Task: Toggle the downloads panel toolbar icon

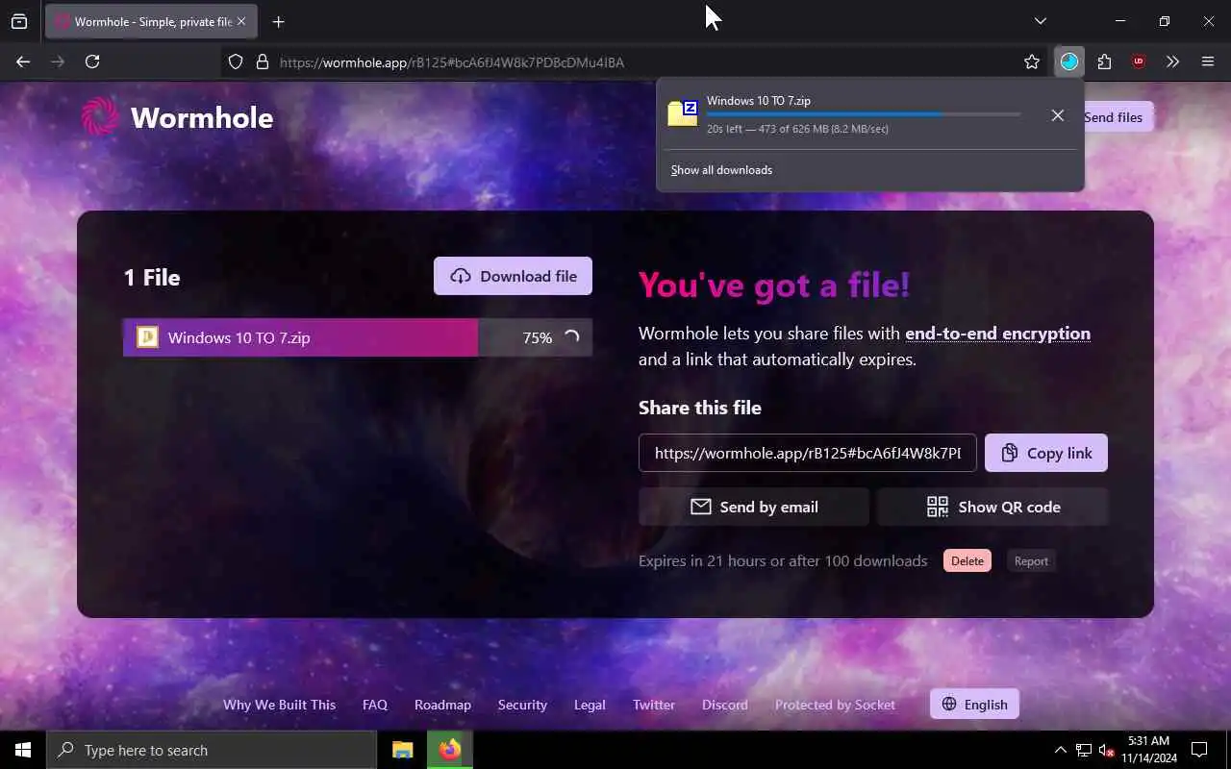Action: coord(1069,62)
